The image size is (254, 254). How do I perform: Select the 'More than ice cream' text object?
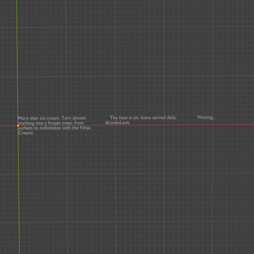coord(54,125)
